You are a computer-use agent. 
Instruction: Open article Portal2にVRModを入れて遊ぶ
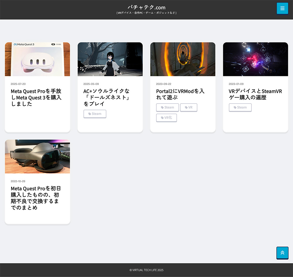pyautogui.click(x=180, y=94)
